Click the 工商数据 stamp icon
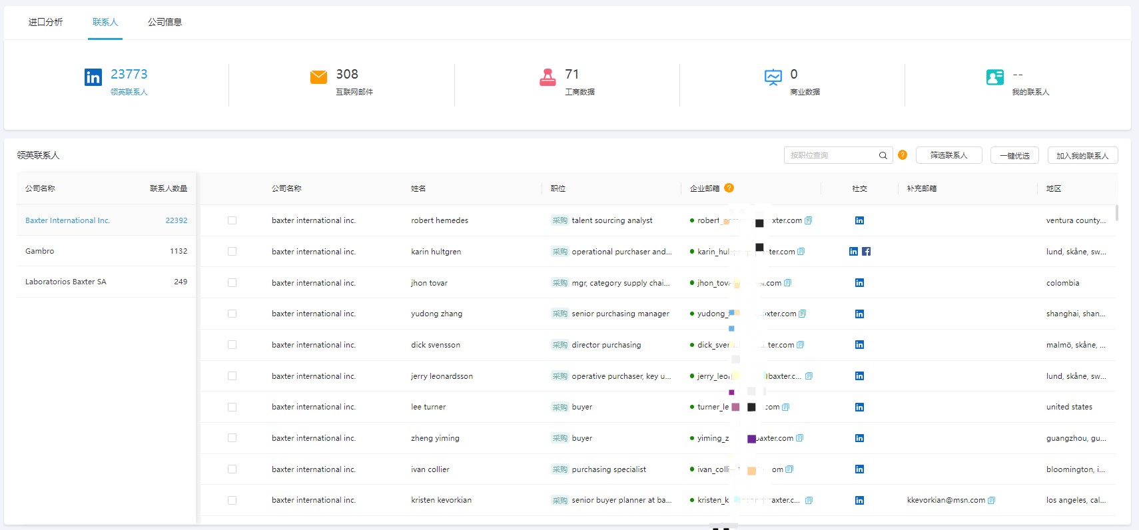Viewport: 1139px width, 530px height. tap(548, 77)
